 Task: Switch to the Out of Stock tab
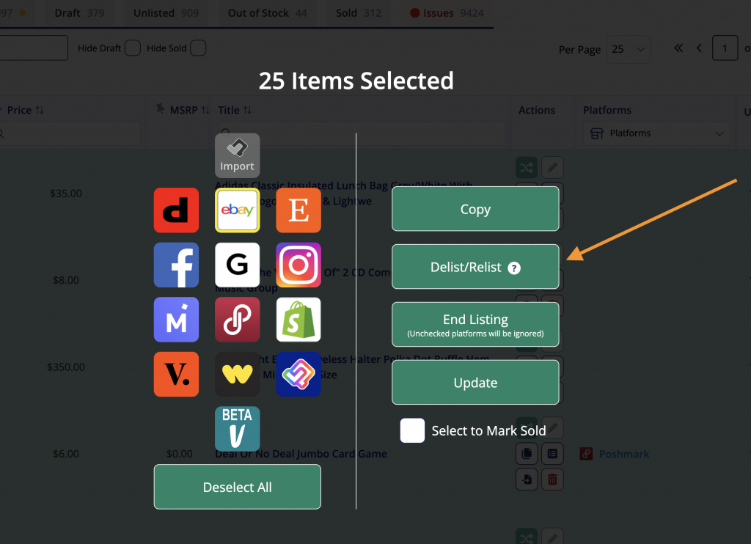click(x=267, y=13)
